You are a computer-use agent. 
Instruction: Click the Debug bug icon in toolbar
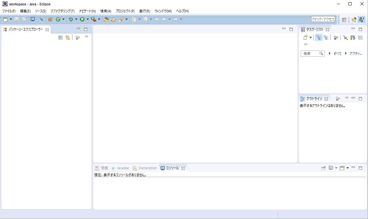click(x=71, y=19)
